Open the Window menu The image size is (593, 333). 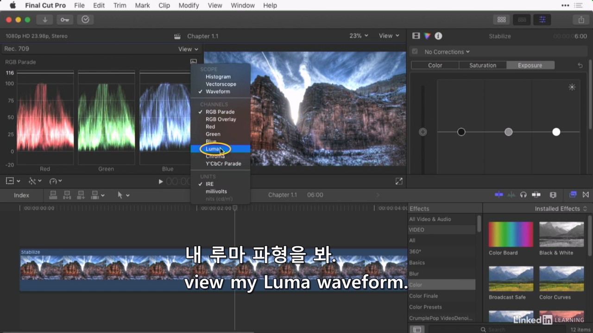243,6
